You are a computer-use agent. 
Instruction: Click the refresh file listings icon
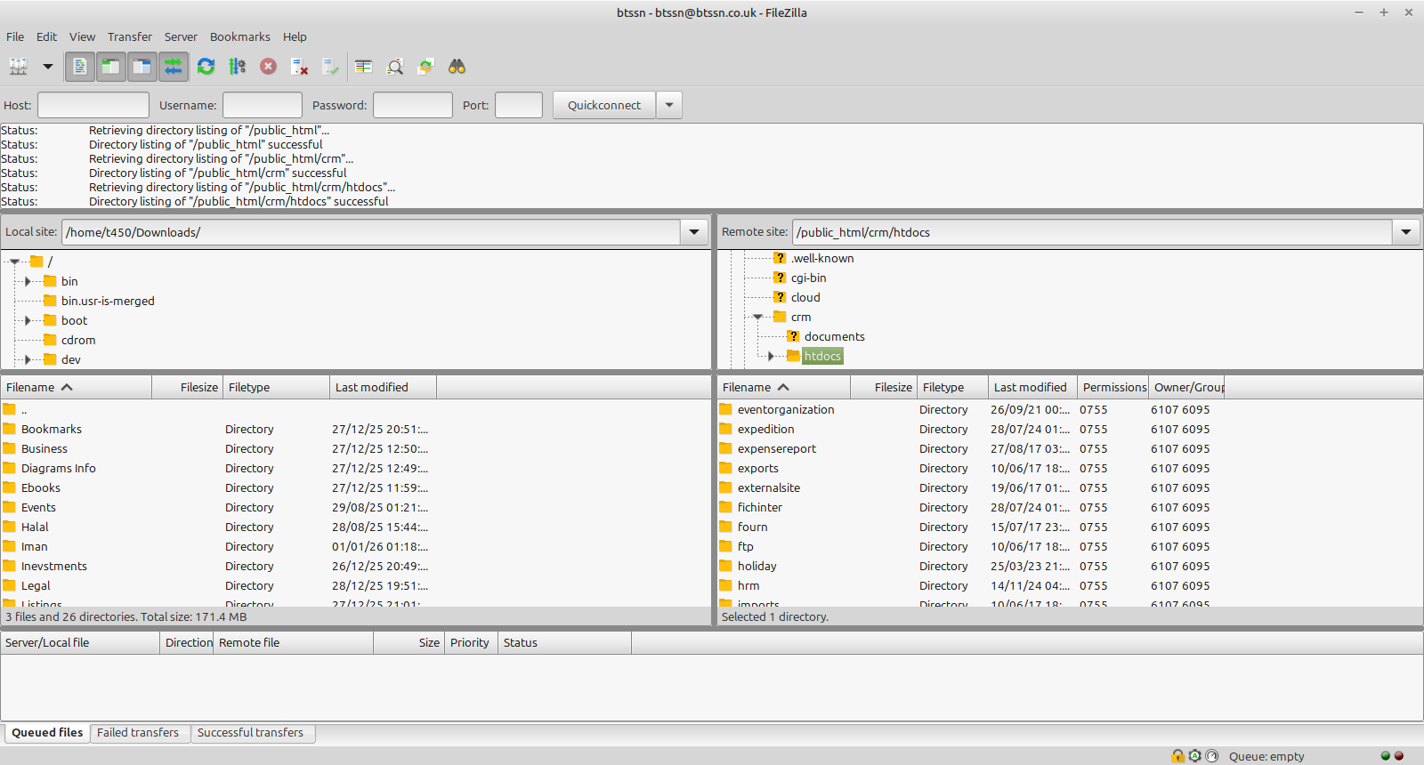206,67
